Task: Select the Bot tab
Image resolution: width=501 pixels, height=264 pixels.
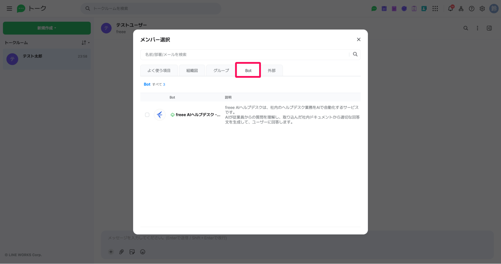Action: pyautogui.click(x=248, y=70)
